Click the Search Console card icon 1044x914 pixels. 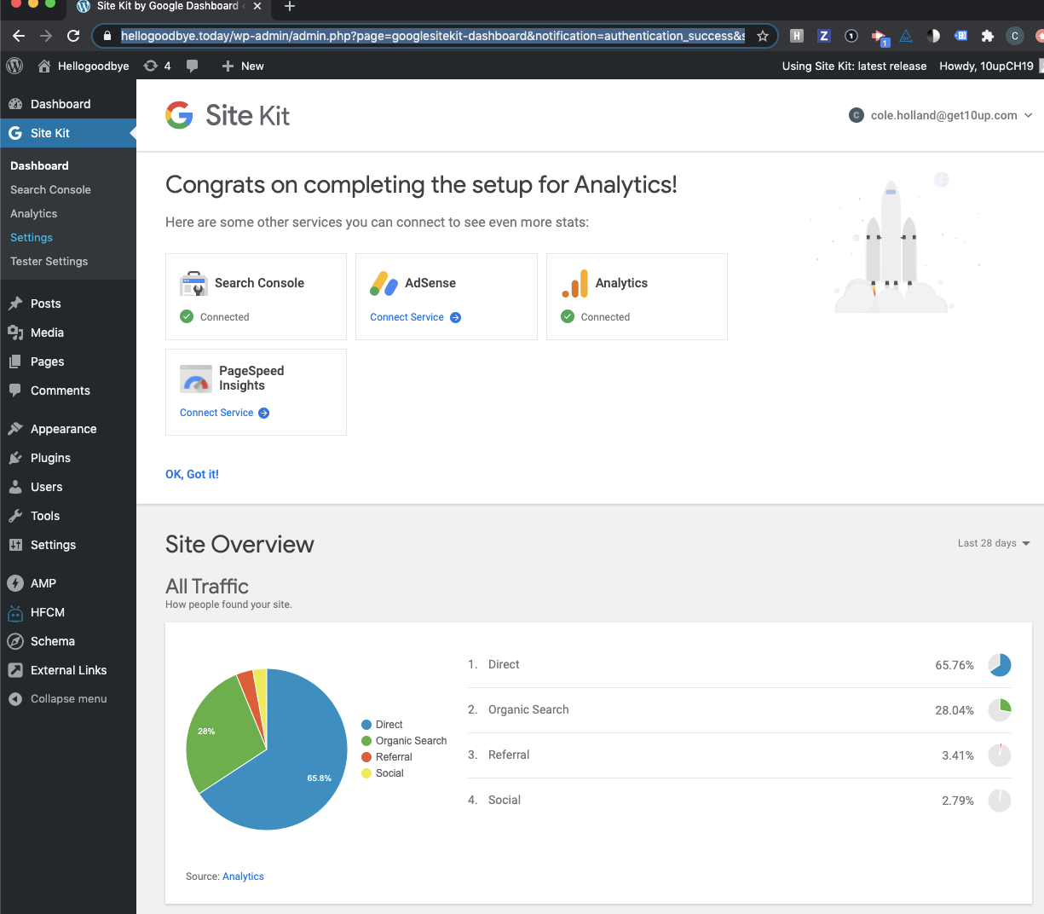tap(194, 283)
